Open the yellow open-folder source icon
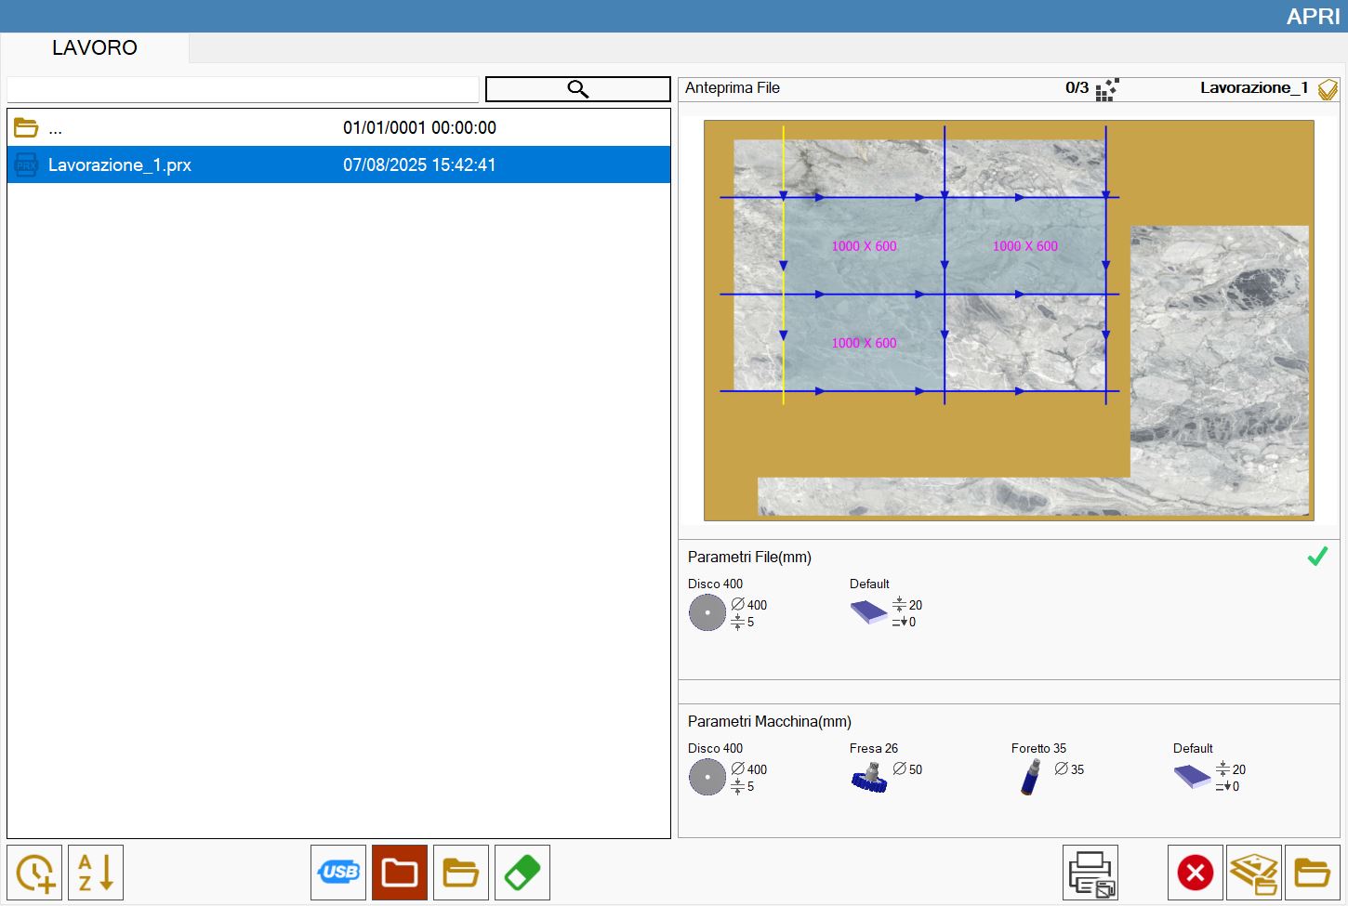The width and height of the screenshot is (1348, 906). [x=461, y=873]
